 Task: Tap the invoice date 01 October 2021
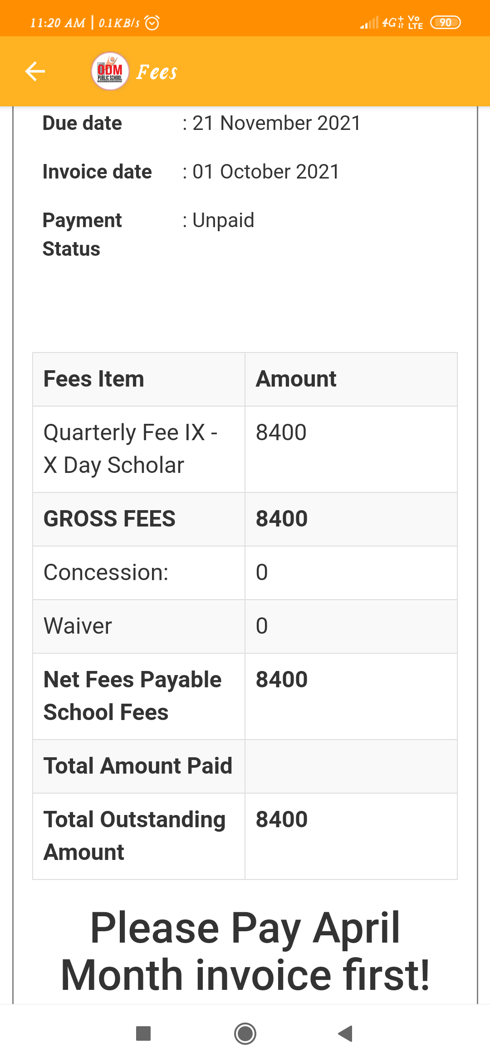(x=266, y=172)
